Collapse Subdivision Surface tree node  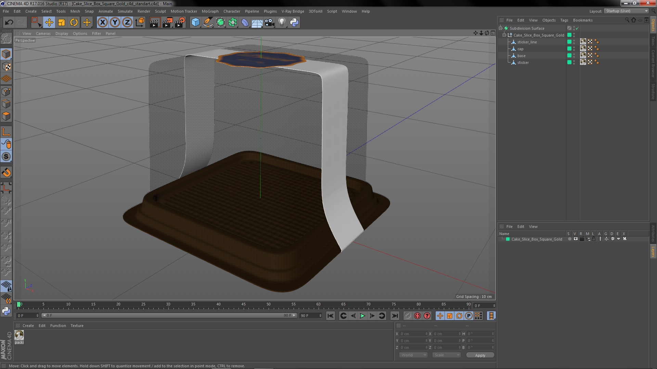(x=501, y=28)
